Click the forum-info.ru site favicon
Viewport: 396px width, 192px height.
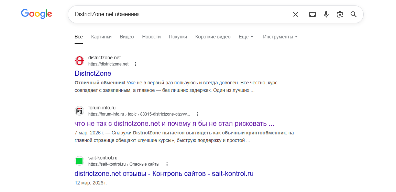(x=79, y=111)
